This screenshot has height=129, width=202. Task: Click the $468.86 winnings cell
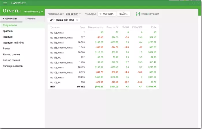(x=99, y=77)
